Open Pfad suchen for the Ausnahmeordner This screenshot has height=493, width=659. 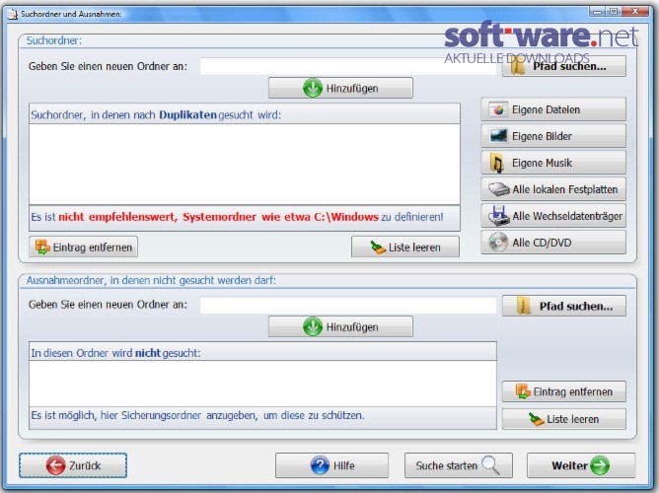pos(563,306)
